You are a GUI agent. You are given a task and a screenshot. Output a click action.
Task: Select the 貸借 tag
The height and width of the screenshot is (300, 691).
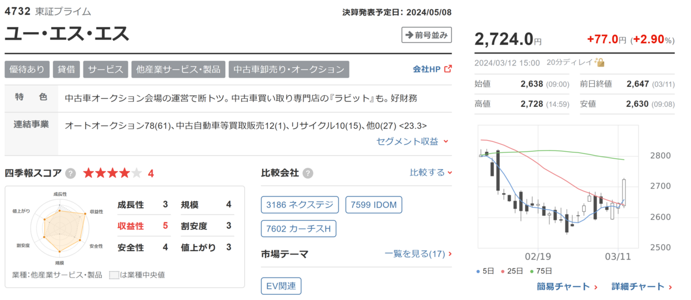[x=66, y=69]
